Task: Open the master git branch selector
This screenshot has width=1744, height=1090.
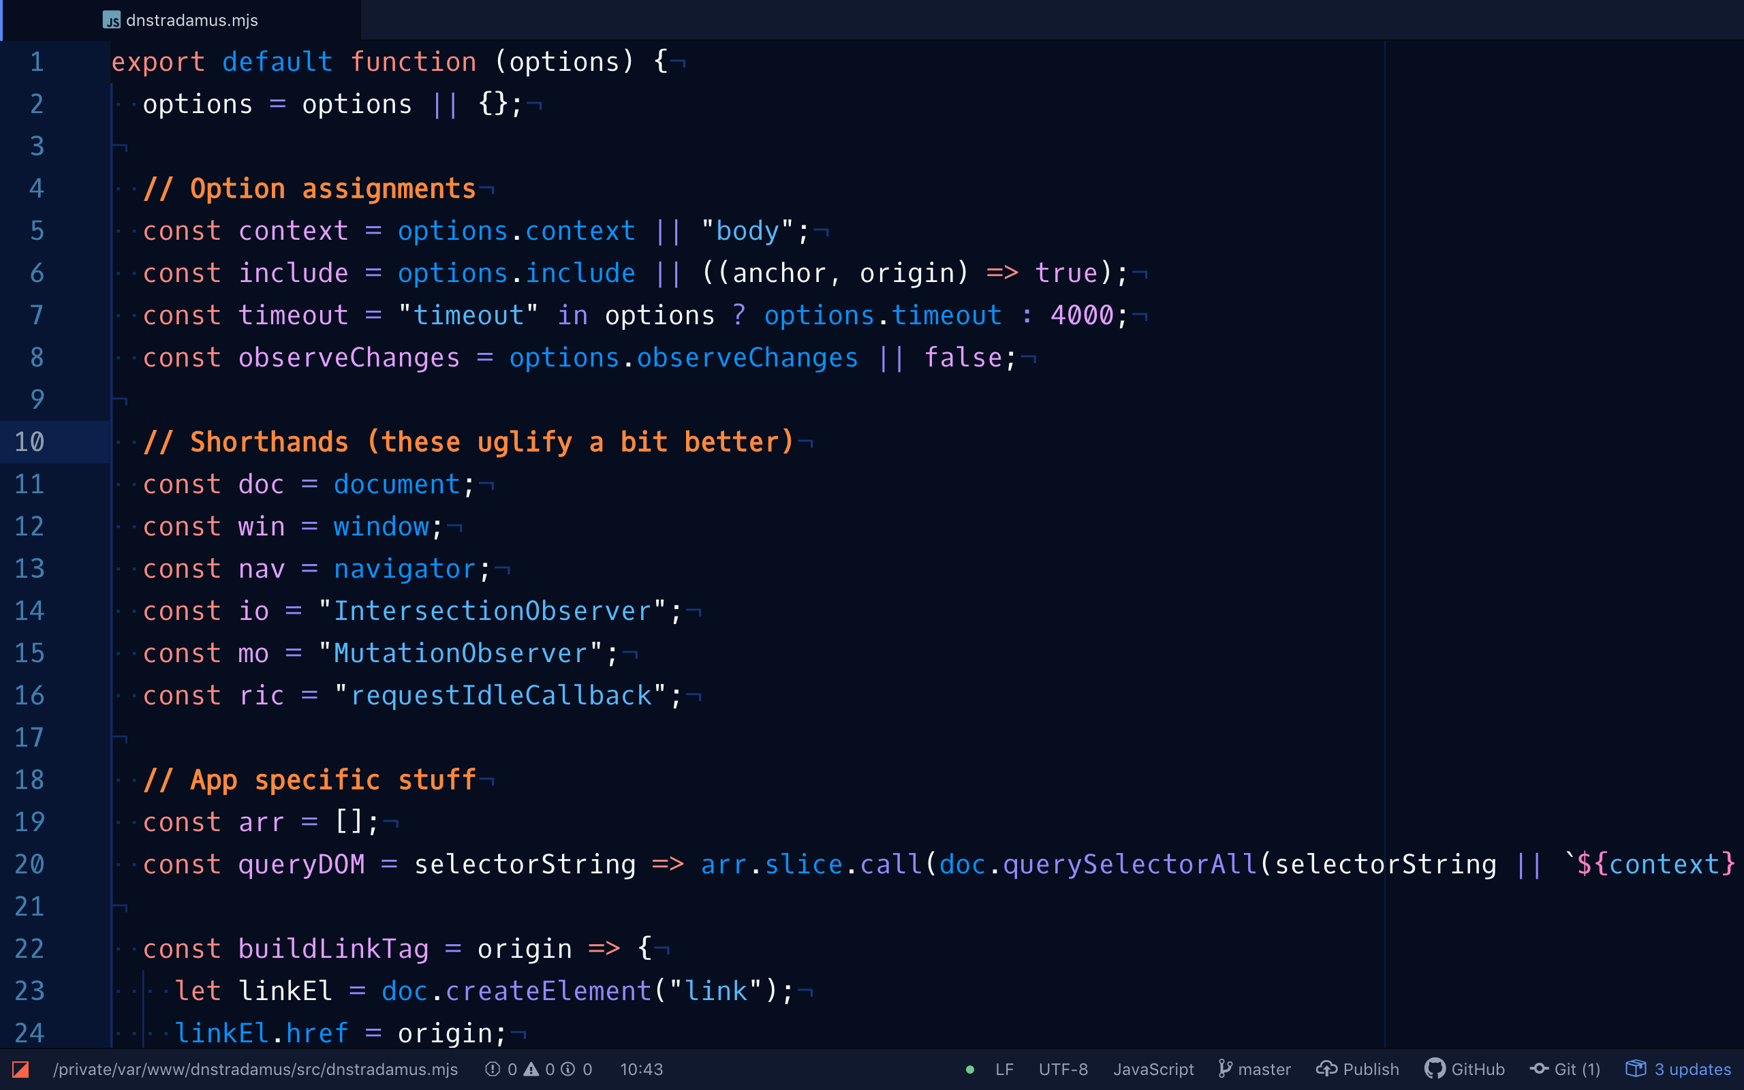Action: [x=1255, y=1069]
